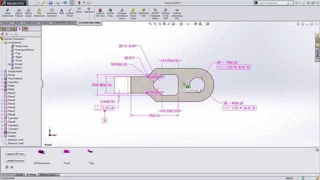Click Publish eDrawings File
Viewport: 320px width, 180px height.
coord(177,14)
